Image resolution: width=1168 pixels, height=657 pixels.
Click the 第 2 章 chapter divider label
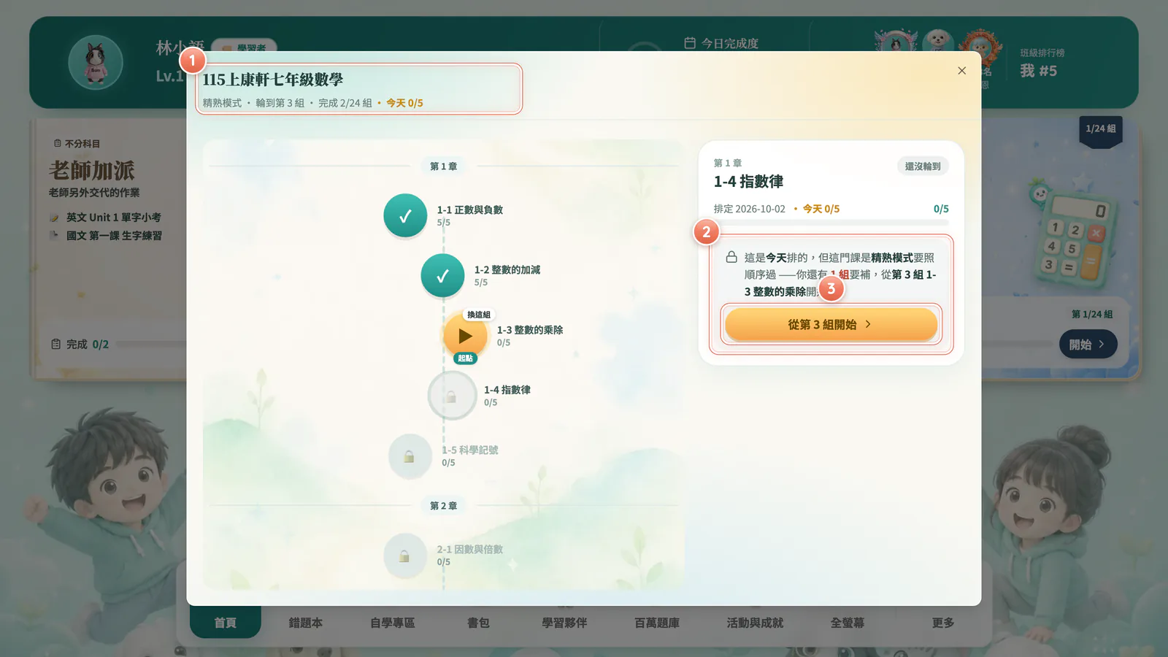pyautogui.click(x=443, y=506)
